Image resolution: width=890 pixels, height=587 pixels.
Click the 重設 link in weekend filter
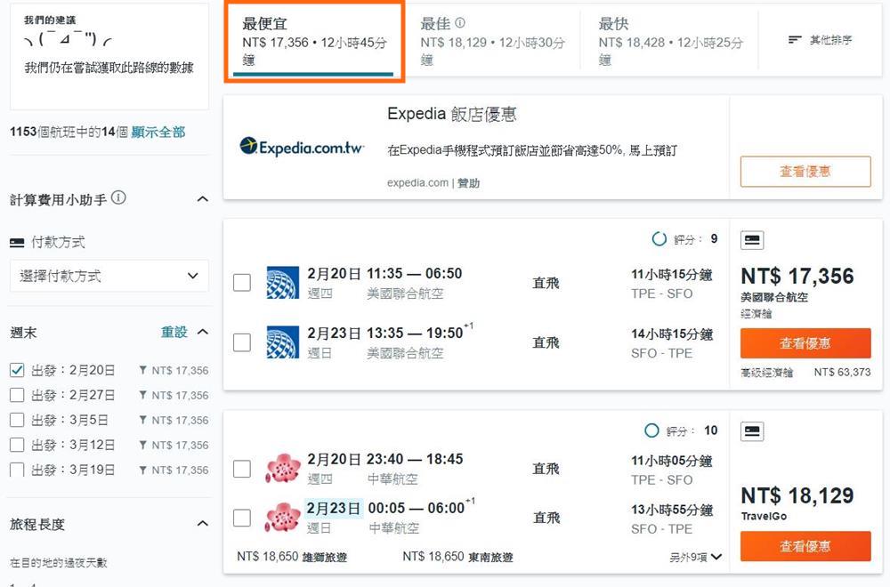(x=174, y=332)
